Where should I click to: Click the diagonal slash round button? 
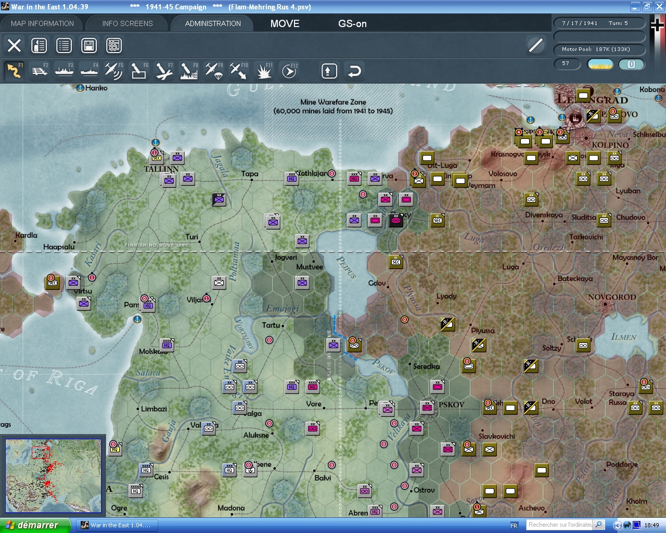[x=536, y=45]
